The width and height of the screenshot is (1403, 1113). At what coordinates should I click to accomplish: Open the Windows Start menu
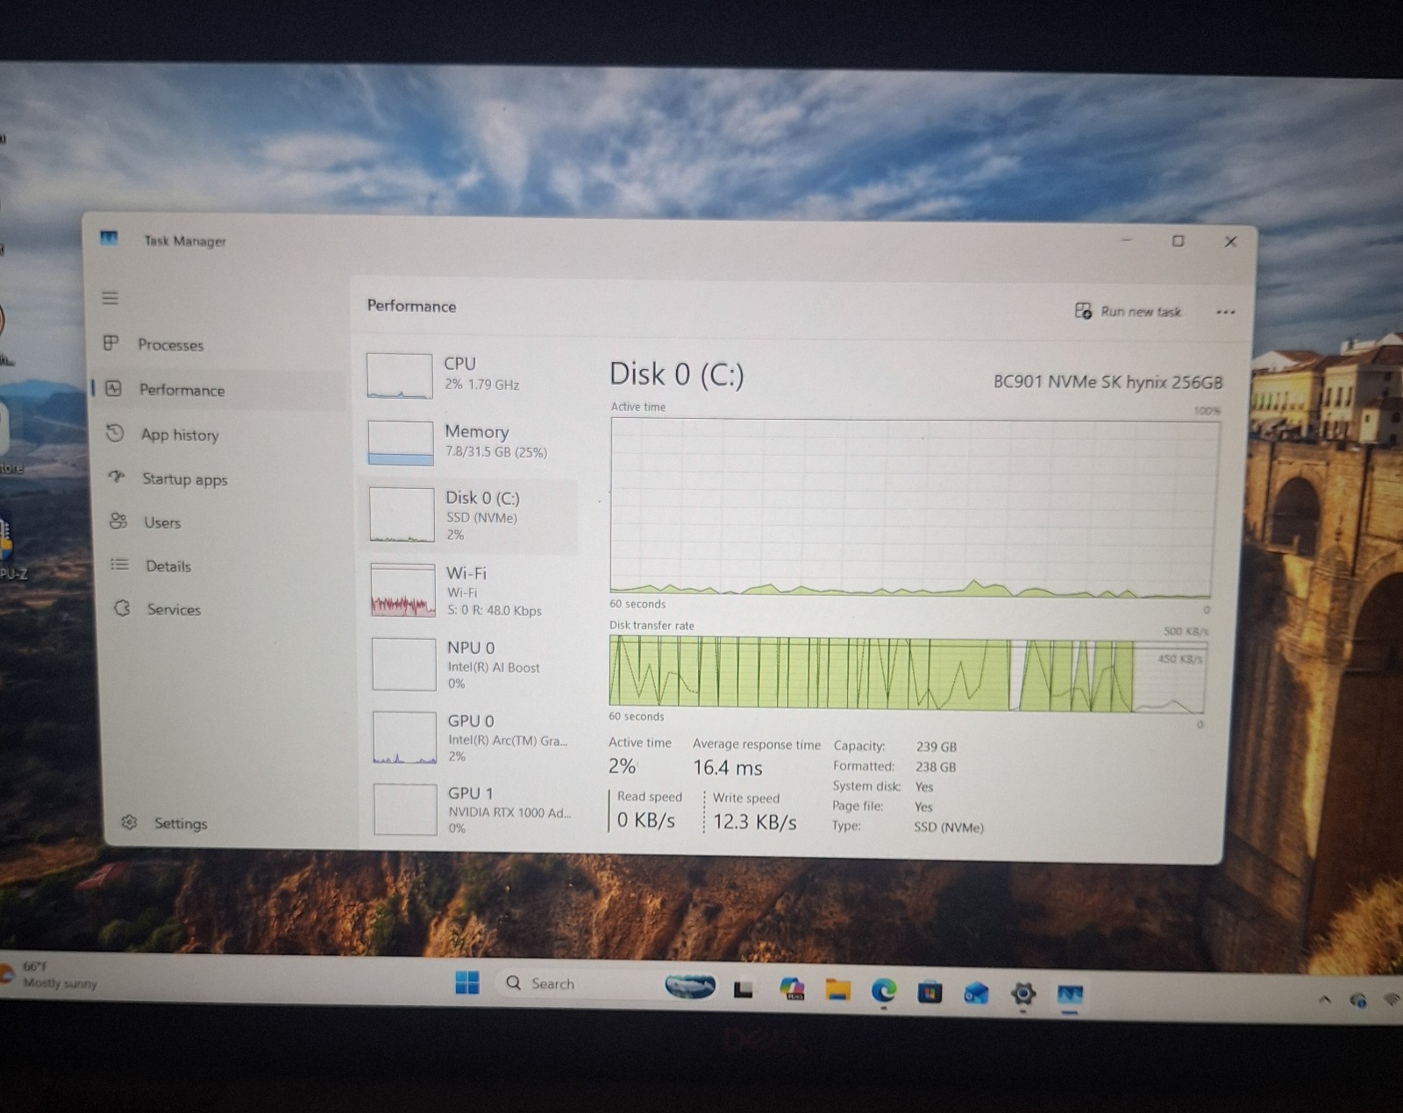click(x=466, y=982)
